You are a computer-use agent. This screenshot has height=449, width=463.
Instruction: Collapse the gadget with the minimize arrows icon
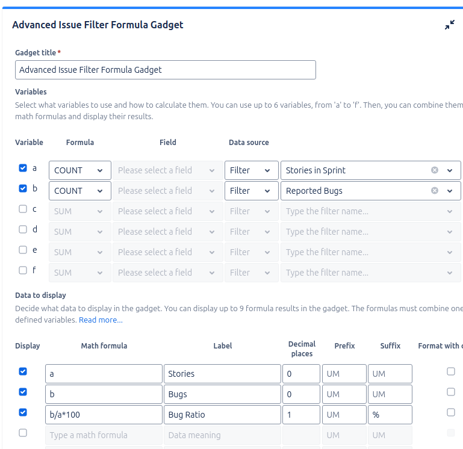click(449, 25)
